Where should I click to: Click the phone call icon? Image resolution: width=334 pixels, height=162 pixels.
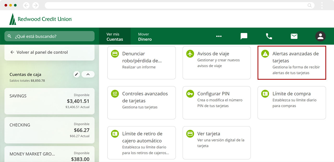tap(269, 36)
